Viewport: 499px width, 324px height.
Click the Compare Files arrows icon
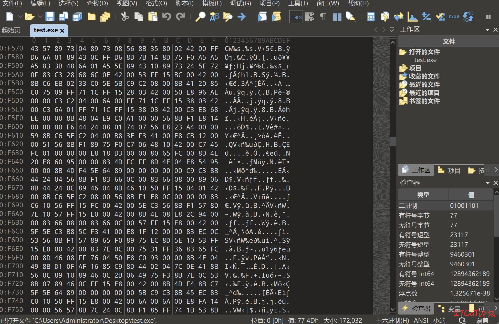coord(399,17)
